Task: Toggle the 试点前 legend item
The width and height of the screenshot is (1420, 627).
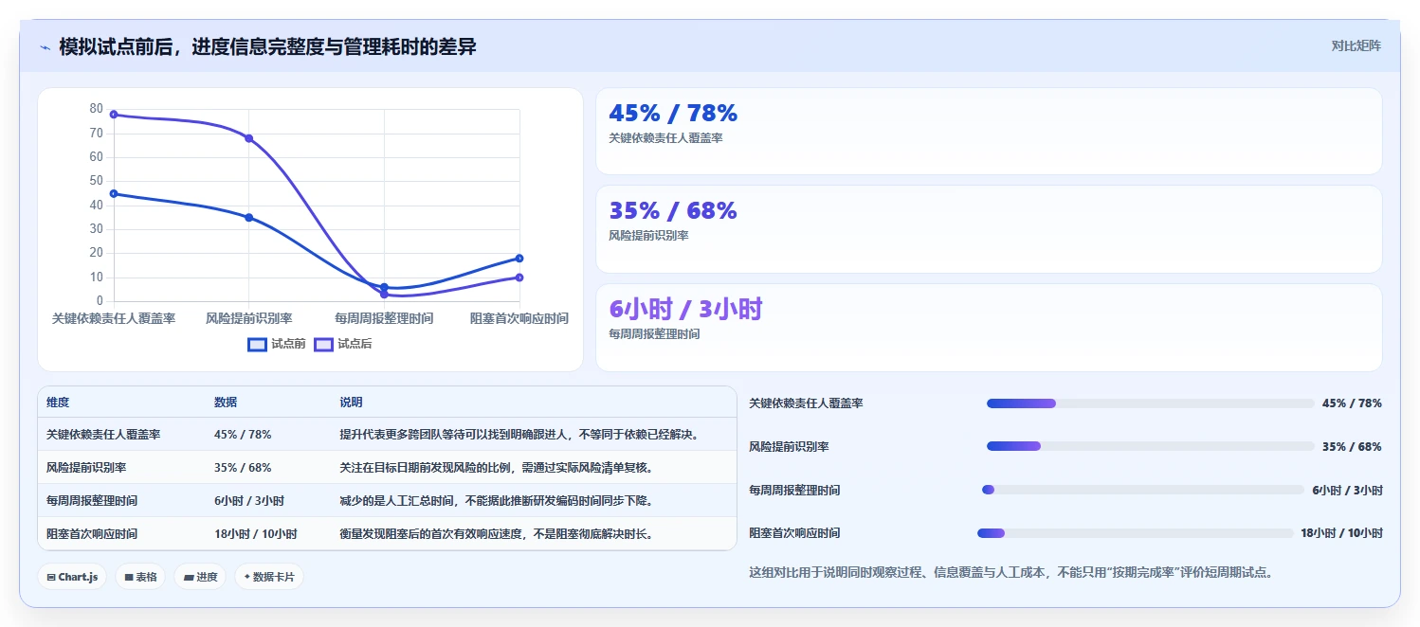Action: pyautogui.click(x=277, y=344)
